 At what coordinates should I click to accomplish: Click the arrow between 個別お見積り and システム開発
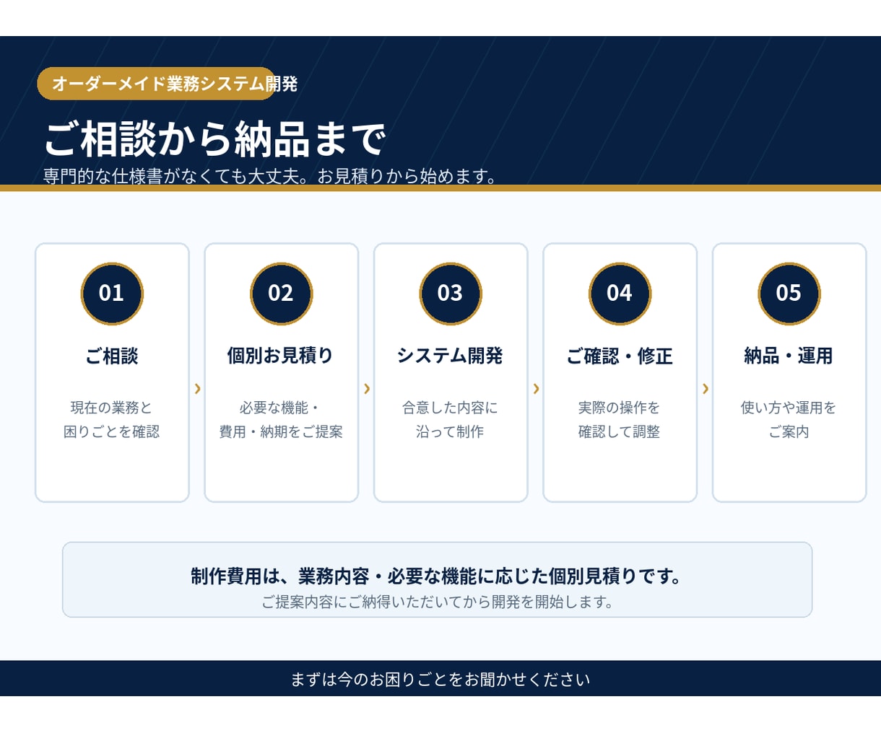367,389
